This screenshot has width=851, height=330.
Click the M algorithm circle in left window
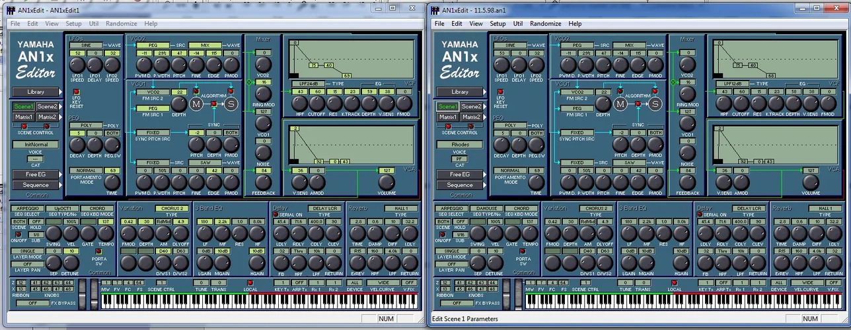(196, 104)
